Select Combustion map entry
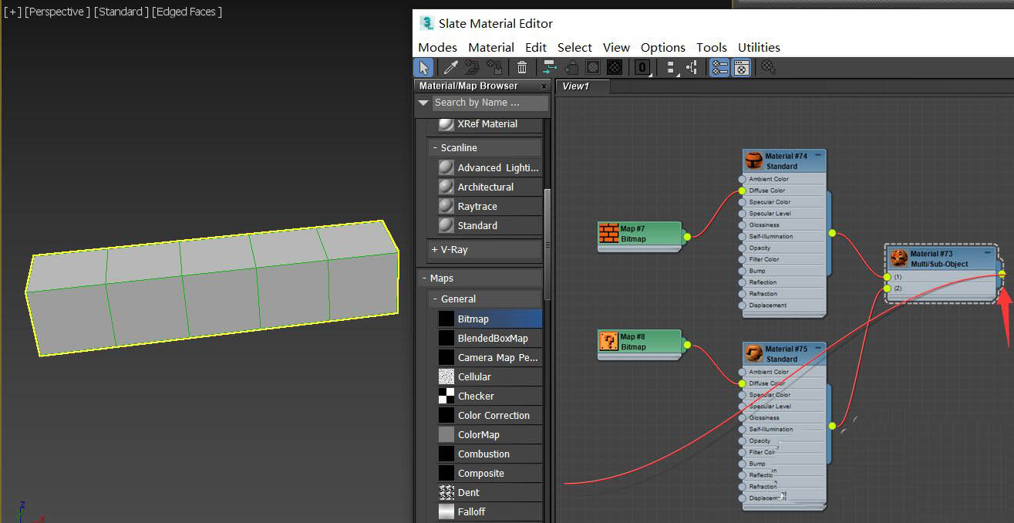The width and height of the screenshot is (1014, 523). pos(489,454)
